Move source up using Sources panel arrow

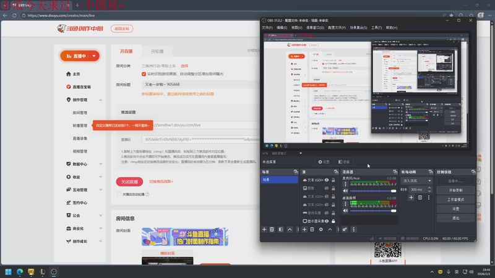pos(330,229)
